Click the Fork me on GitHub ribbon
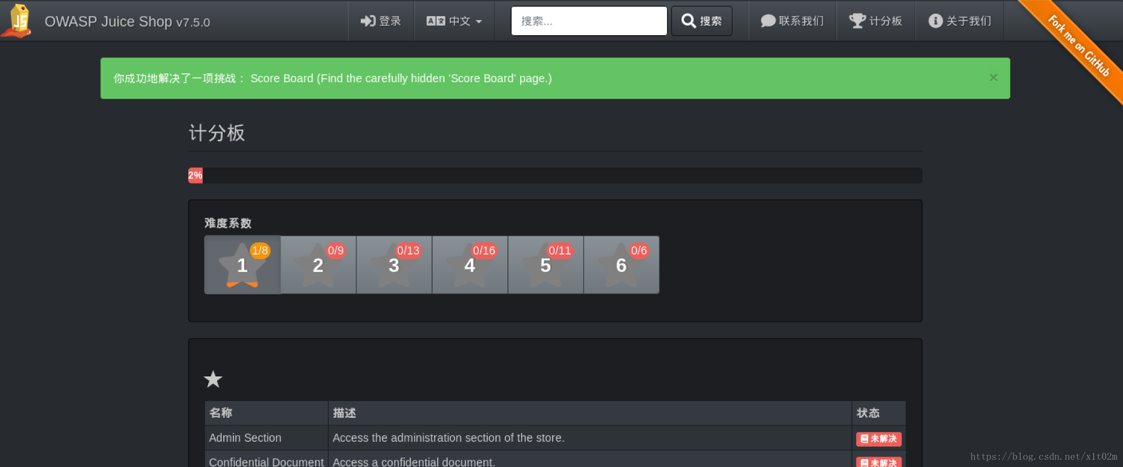The image size is (1123, 467). (x=1078, y=46)
